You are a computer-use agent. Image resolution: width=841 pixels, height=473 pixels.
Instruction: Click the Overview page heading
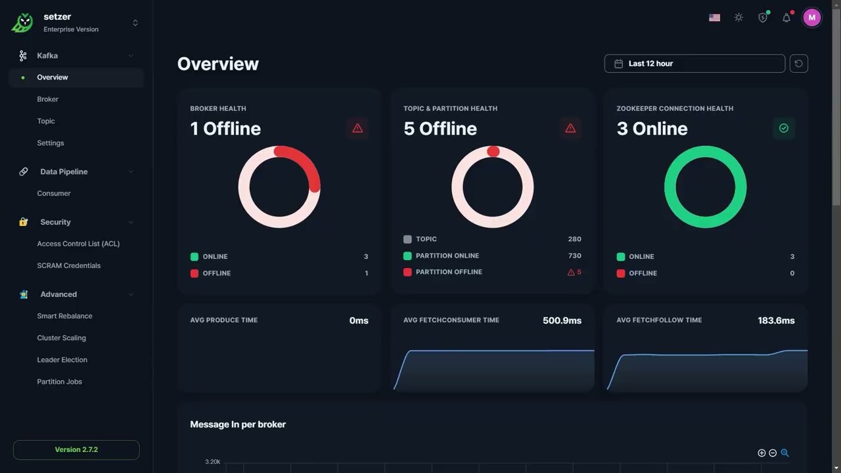(218, 64)
